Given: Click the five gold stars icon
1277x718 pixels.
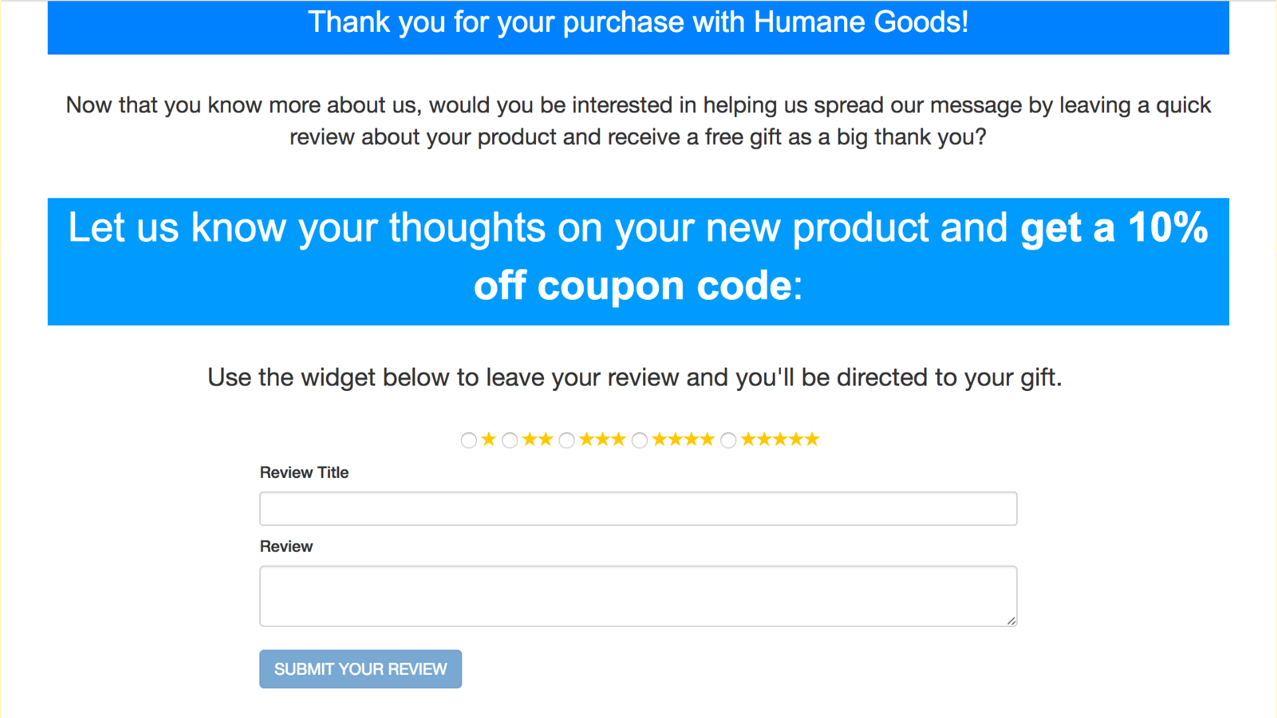Looking at the screenshot, I should [x=780, y=439].
